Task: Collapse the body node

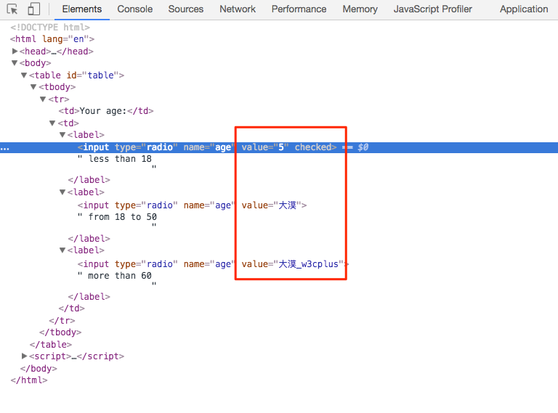Action: [15, 63]
